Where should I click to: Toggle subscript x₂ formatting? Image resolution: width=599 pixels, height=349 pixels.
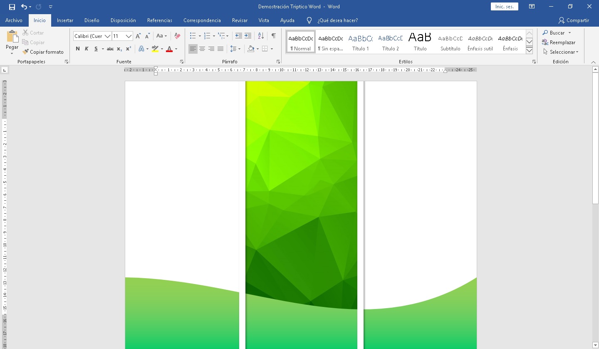pos(119,49)
